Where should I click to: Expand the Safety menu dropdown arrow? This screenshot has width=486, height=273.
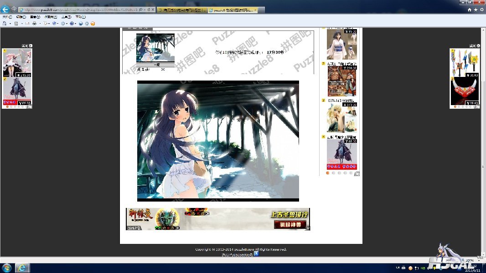(x=57, y=24)
